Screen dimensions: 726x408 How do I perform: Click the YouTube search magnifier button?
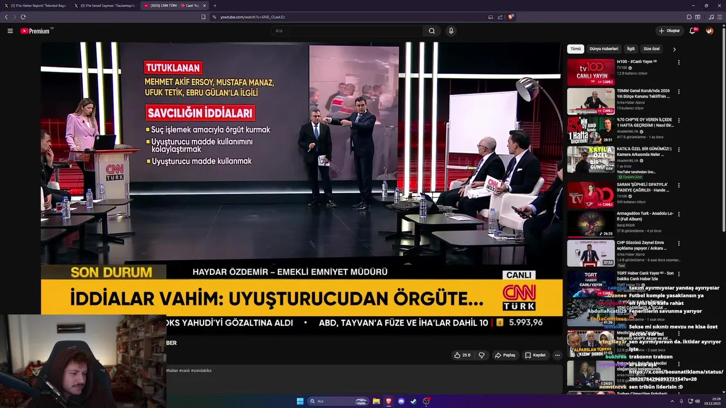pyautogui.click(x=432, y=31)
